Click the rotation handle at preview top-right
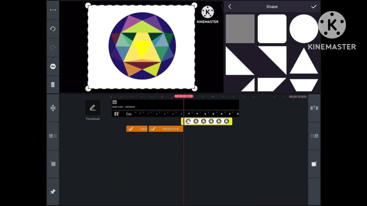 (x=194, y=5)
